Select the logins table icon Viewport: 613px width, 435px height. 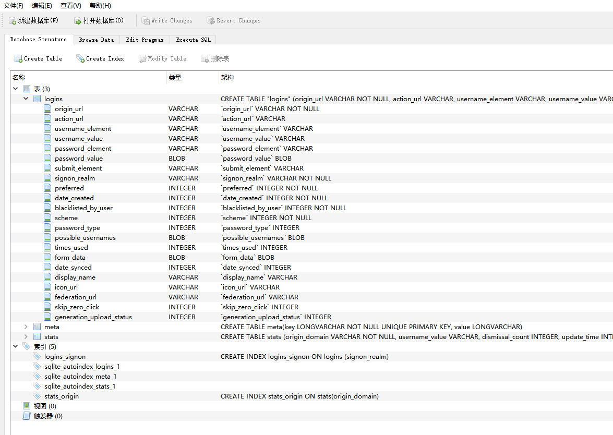pos(37,99)
